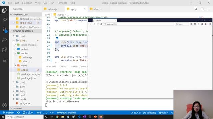213x119 pixels.
Task: Expand the day6 folder
Action: [x=14, y=82]
